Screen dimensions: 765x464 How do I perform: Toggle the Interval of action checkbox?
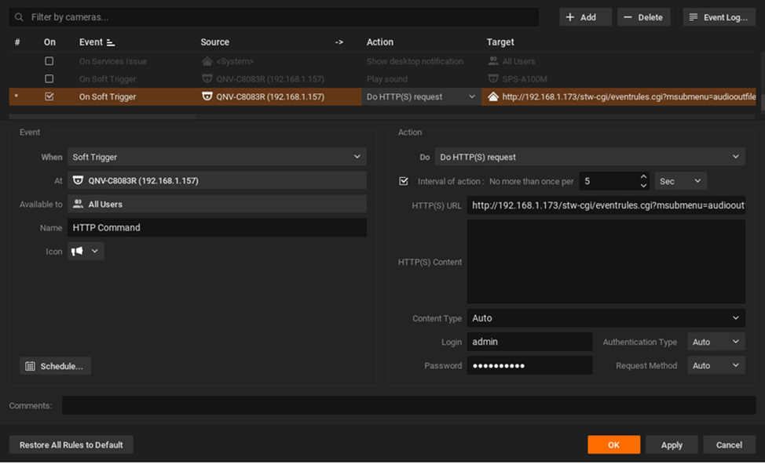pos(404,181)
